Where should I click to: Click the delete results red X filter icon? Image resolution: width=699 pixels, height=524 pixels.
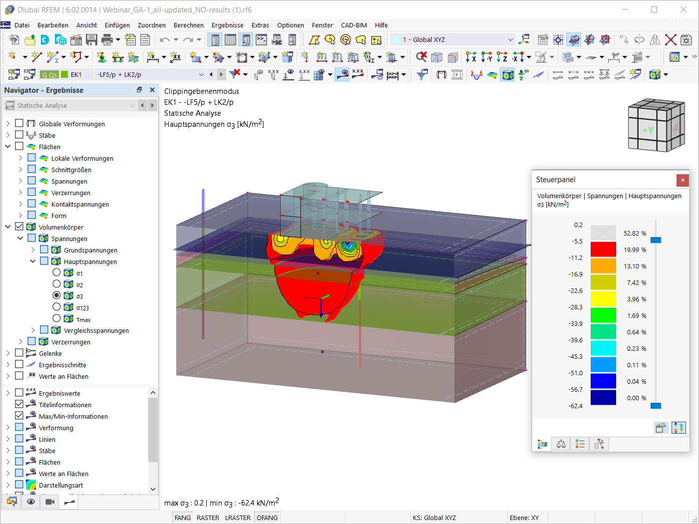pos(235,74)
